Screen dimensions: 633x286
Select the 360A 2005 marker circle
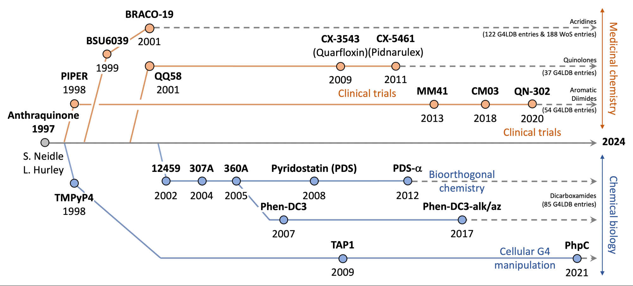(x=236, y=181)
